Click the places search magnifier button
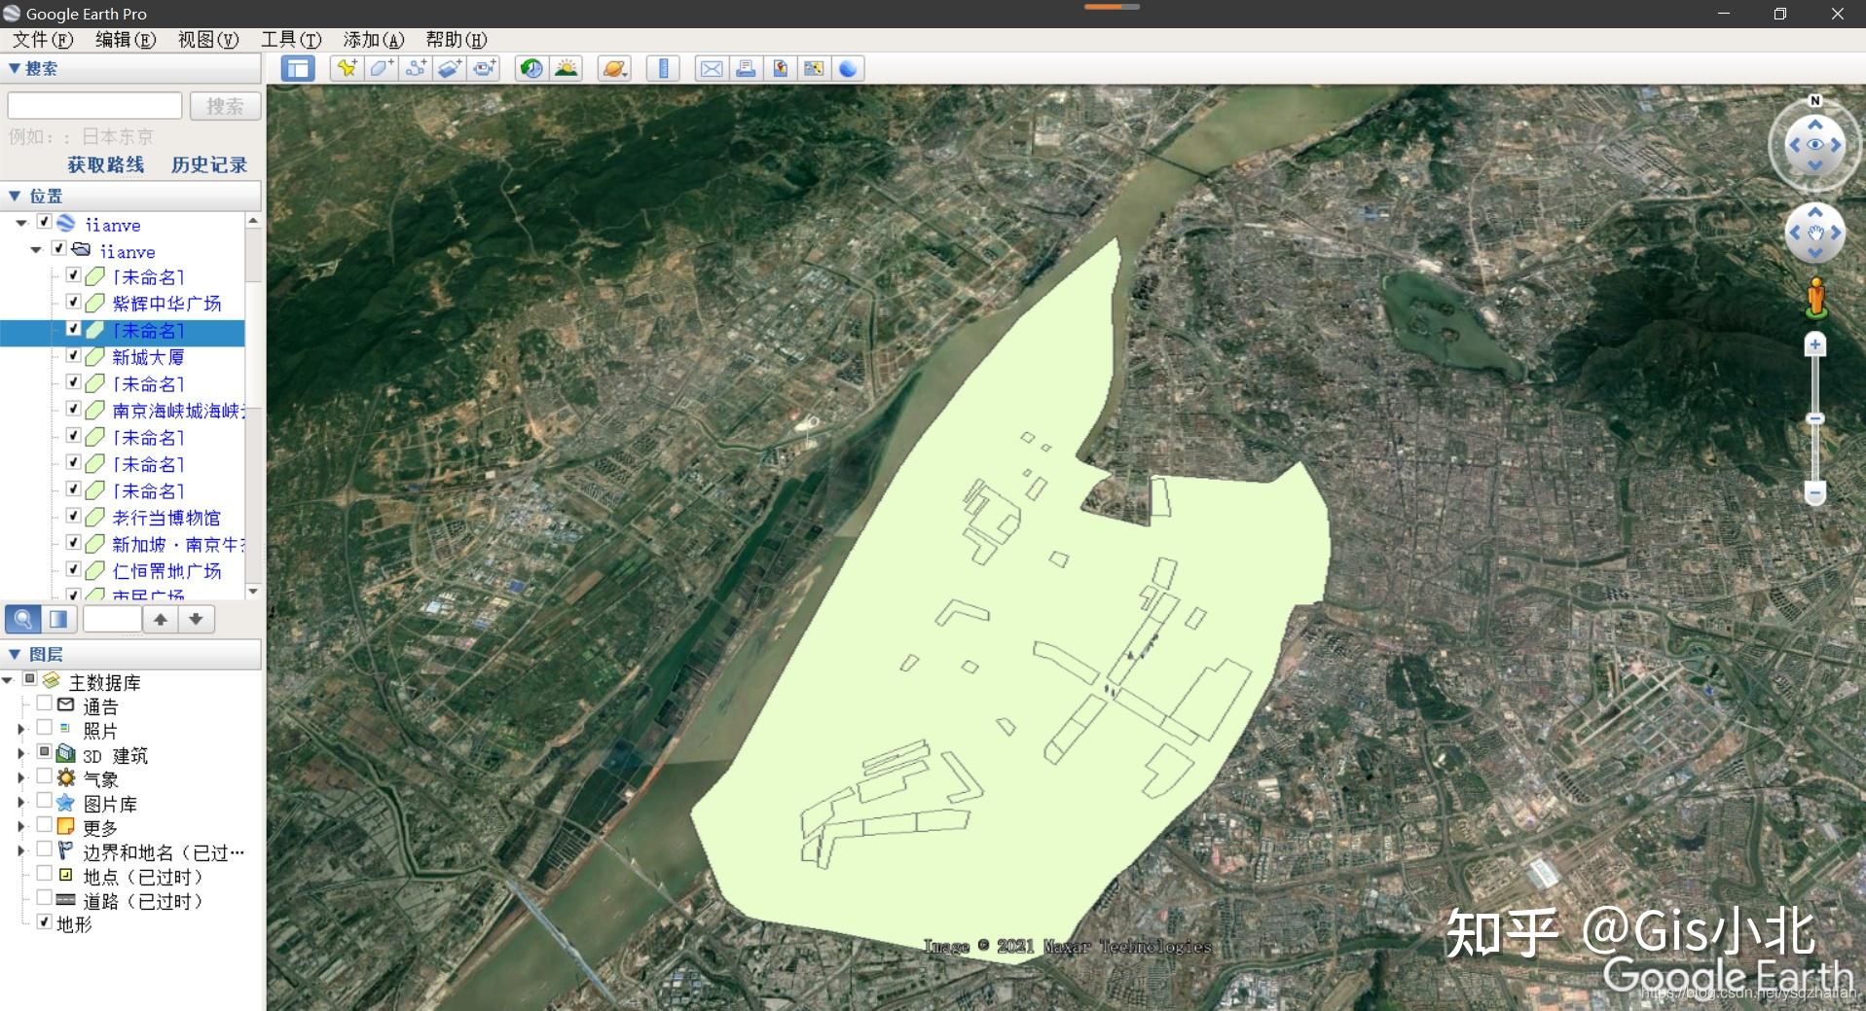This screenshot has width=1866, height=1011. 23,619
